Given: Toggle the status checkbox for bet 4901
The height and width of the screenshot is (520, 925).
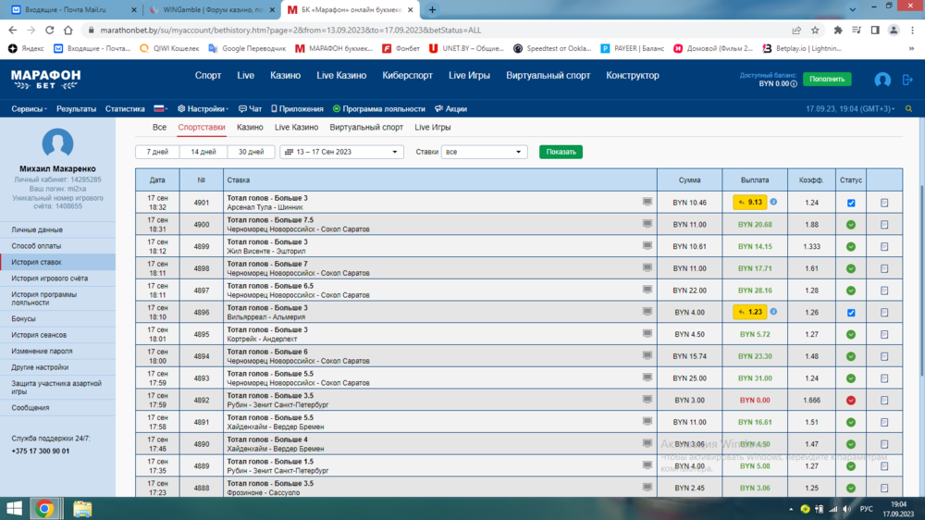Looking at the screenshot, I should (x=850, y=203).
